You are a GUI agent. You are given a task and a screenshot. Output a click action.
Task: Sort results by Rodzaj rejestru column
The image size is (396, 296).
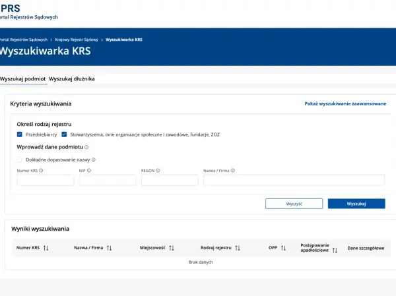(238, 248)
